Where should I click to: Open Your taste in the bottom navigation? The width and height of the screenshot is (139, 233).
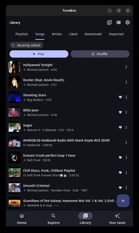tap(117, 219)
